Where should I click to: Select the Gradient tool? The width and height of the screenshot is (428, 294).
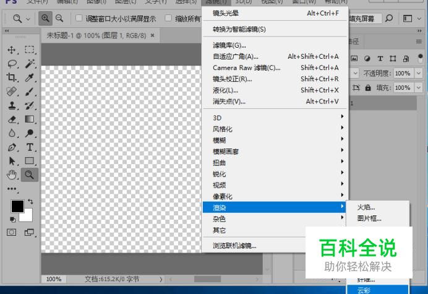click(29, 119)
